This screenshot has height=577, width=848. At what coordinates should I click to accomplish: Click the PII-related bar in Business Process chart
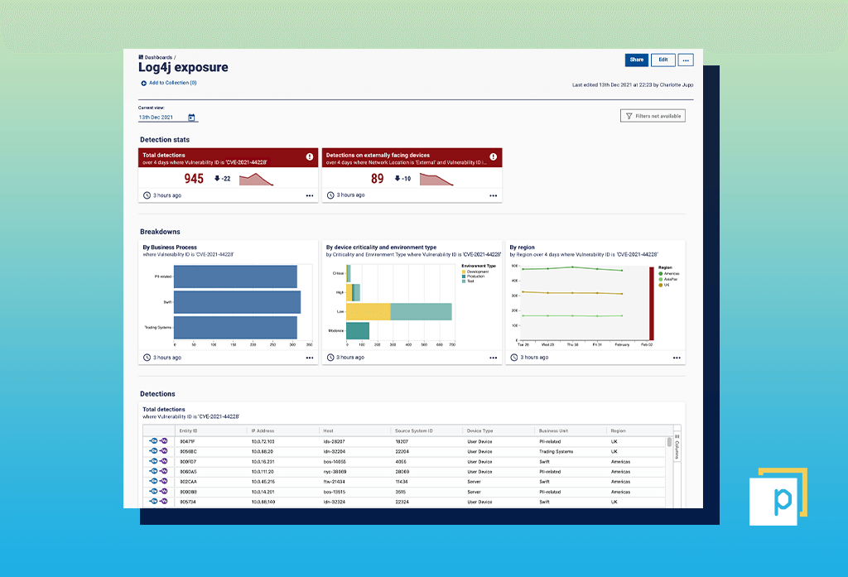click(235, 276)
